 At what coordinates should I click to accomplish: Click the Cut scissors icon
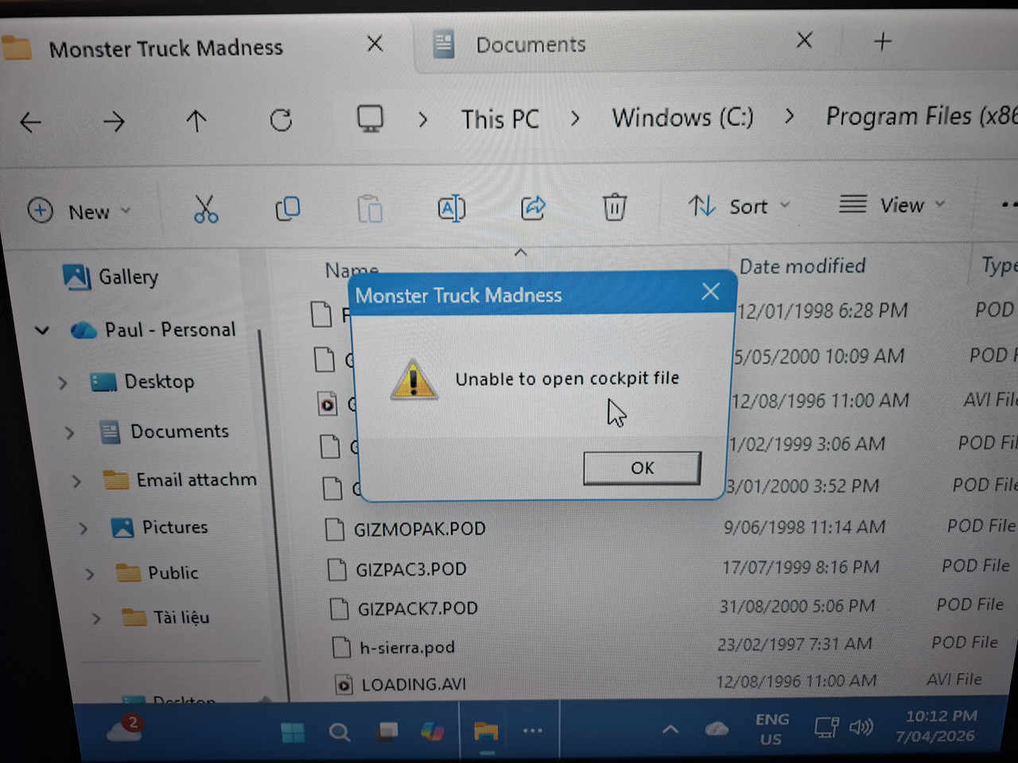point(205,209)
